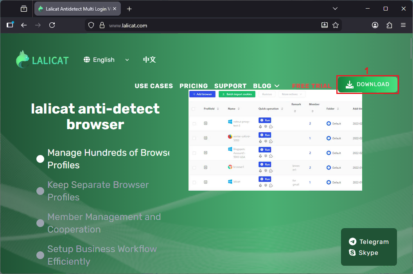List all tabs dropdown arrow
413x274 pixels.
pos(335,9)
